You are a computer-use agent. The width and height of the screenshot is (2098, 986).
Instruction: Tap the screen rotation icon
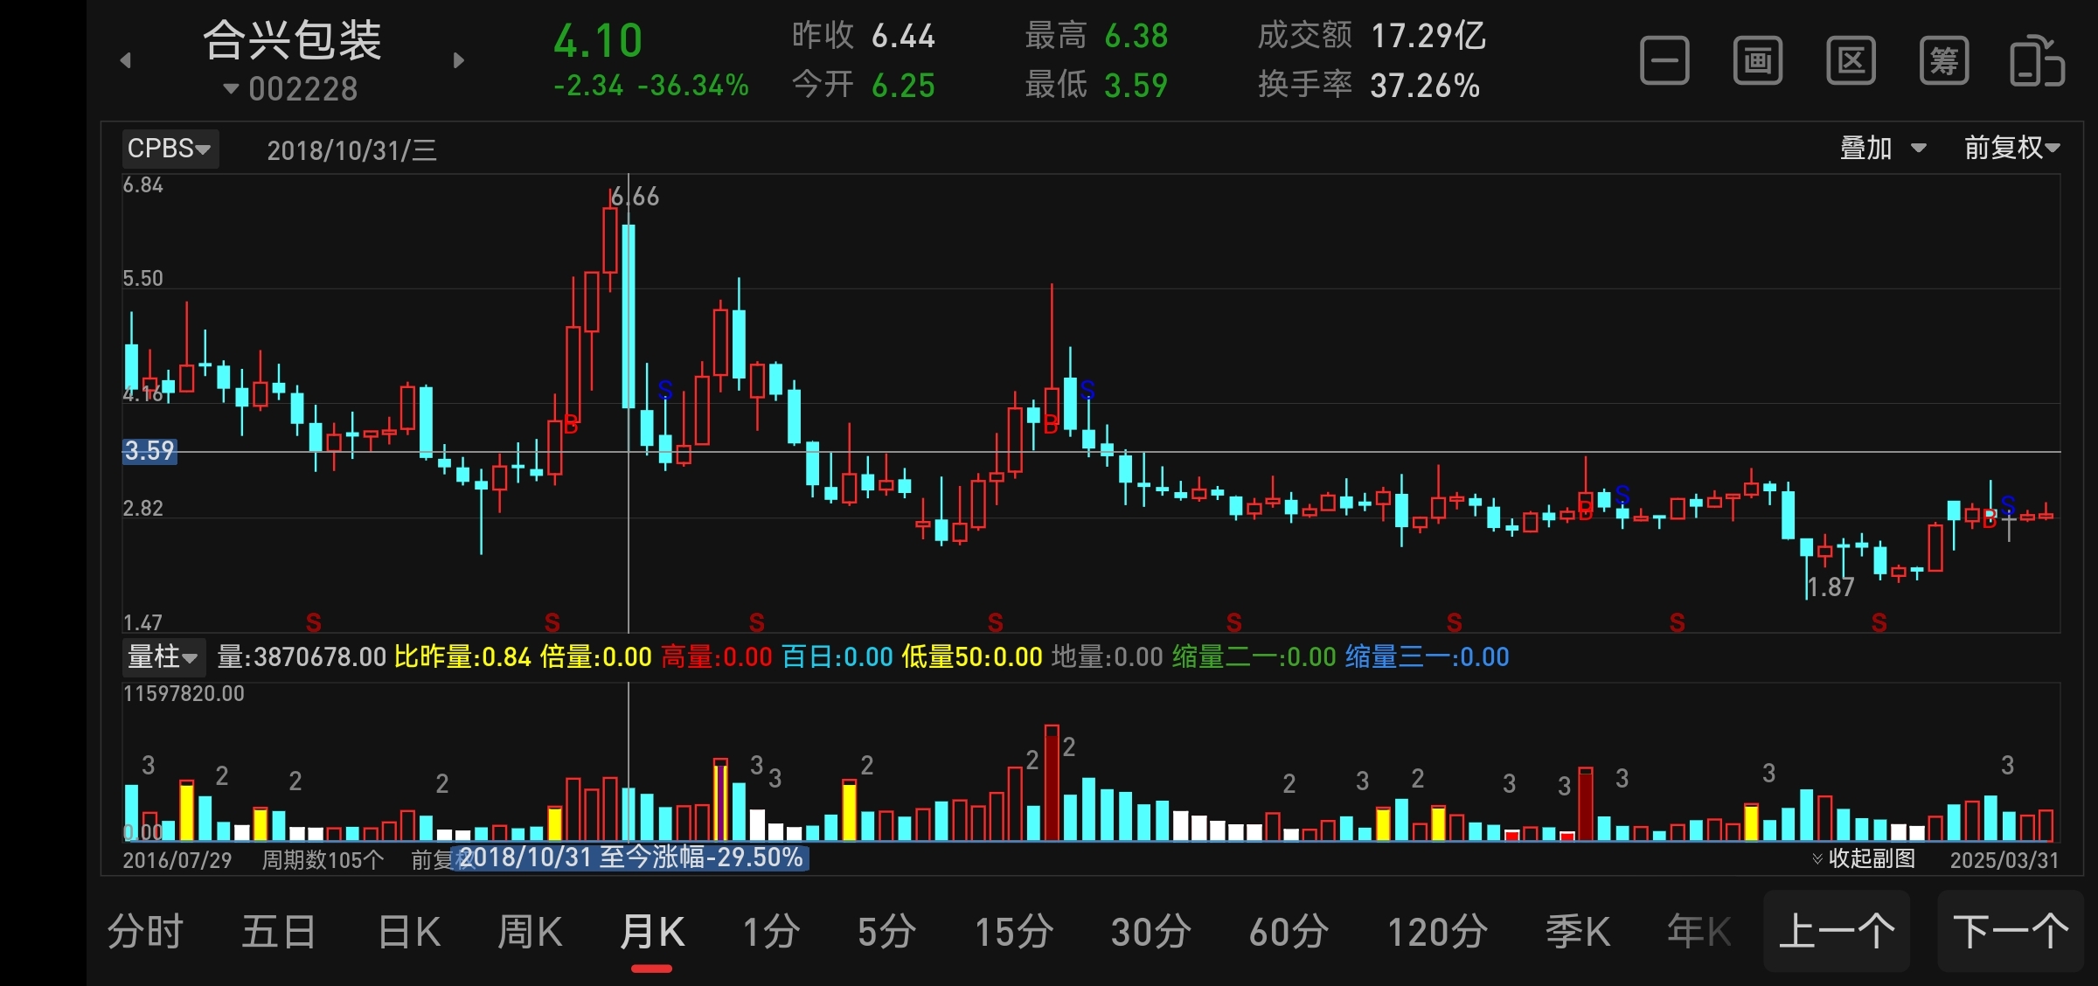tap(2037, 60)
